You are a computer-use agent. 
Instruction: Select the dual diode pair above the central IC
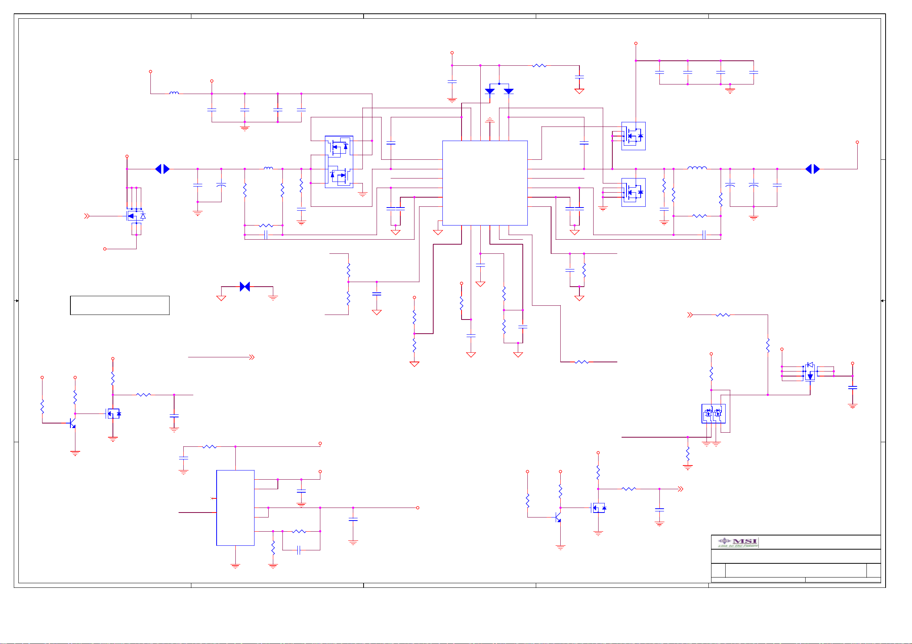499,89
